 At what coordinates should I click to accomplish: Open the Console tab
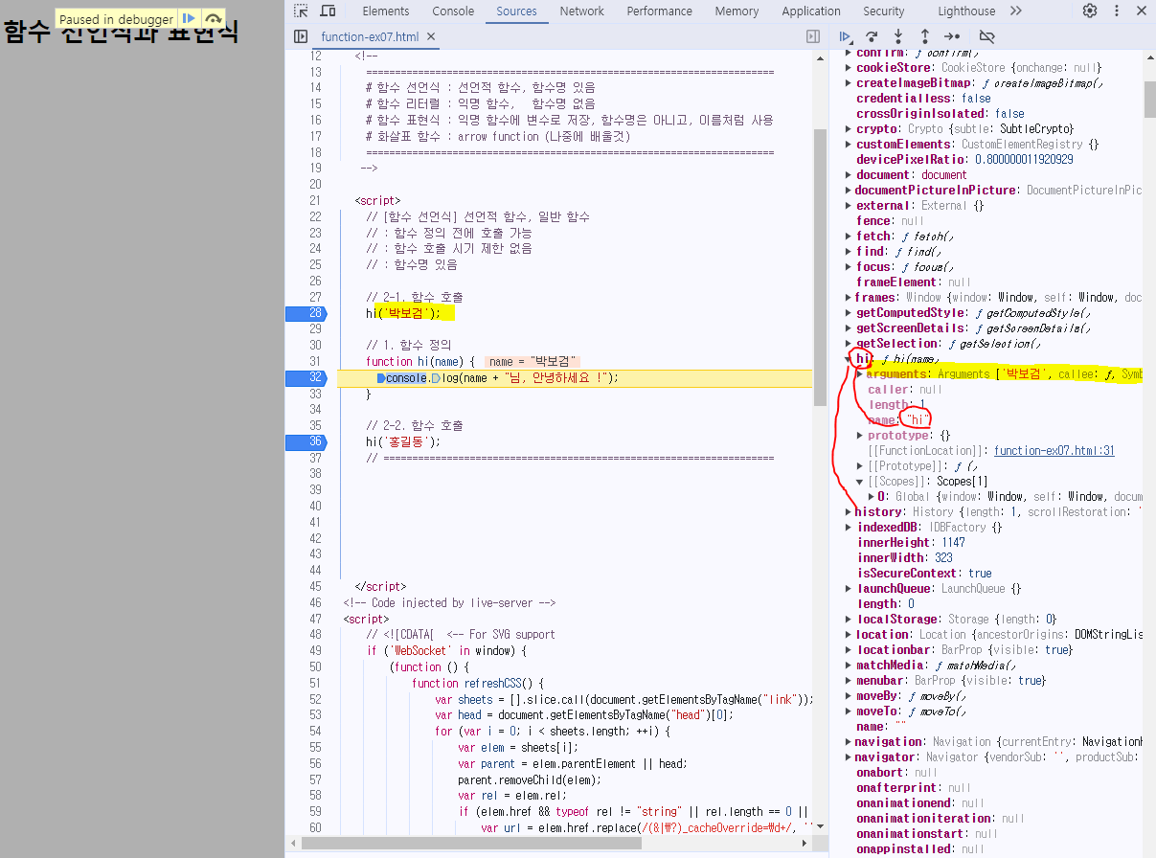(453, 11)
